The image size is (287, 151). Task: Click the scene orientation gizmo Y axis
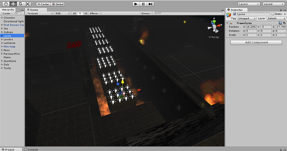pos(214,22)
